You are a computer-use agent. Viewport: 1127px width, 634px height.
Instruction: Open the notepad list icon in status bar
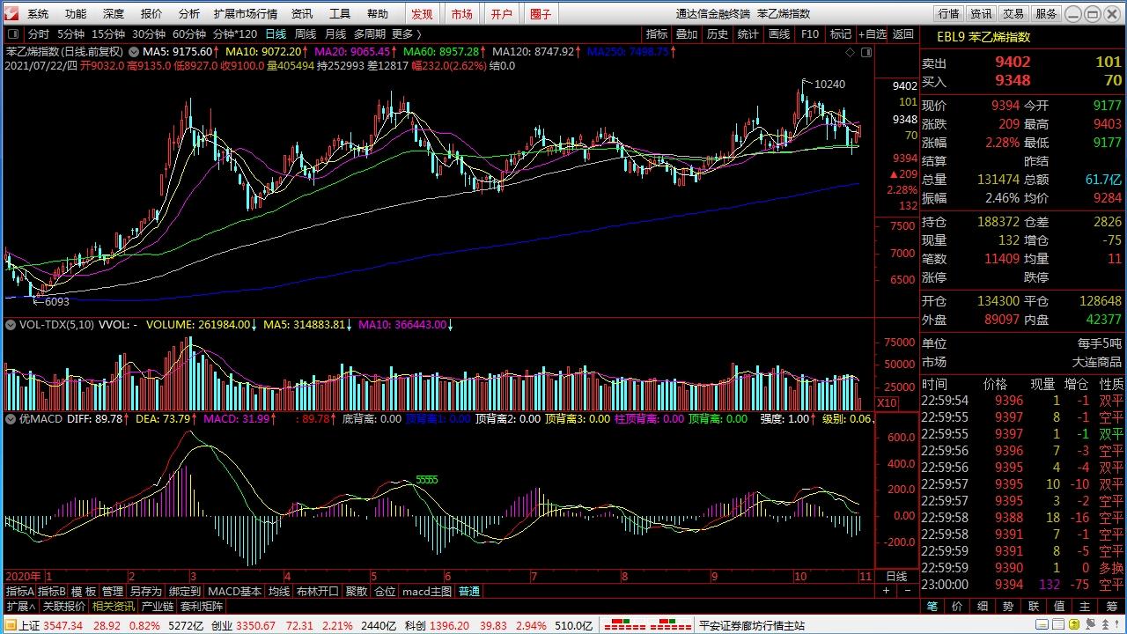[x=1057, y=626]
